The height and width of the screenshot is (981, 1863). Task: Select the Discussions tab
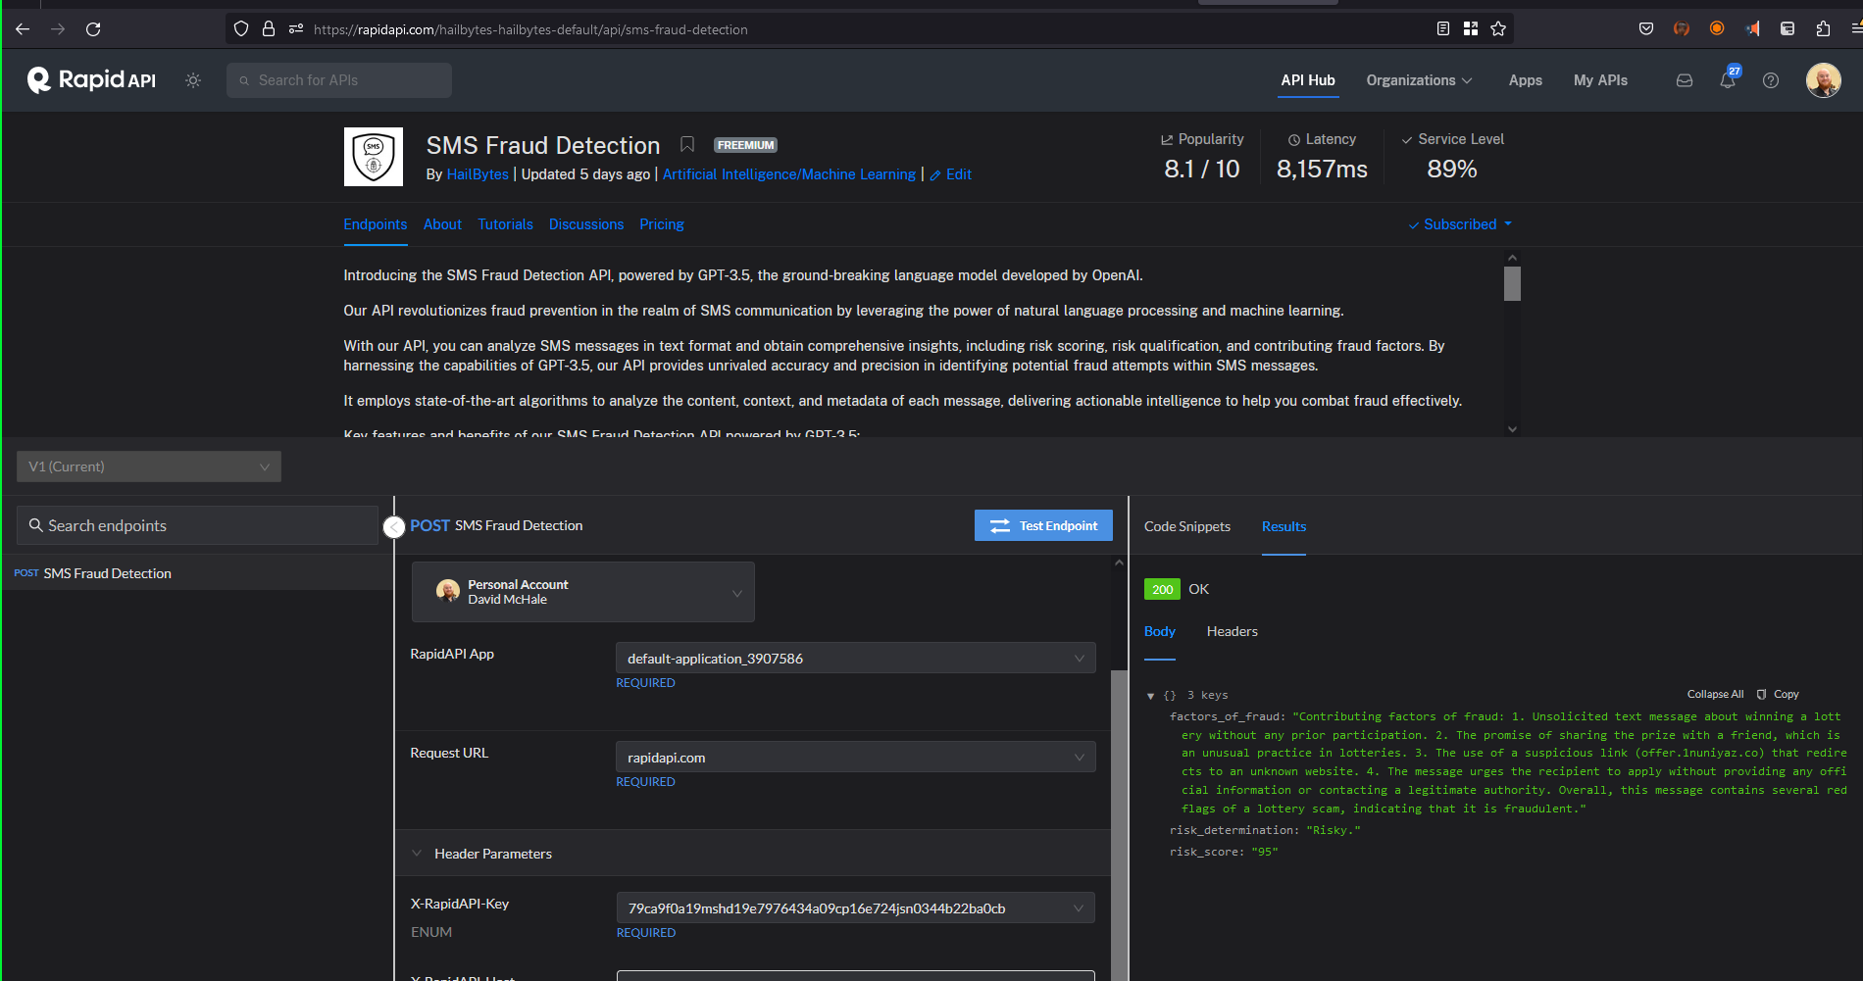tap(586, 224)
